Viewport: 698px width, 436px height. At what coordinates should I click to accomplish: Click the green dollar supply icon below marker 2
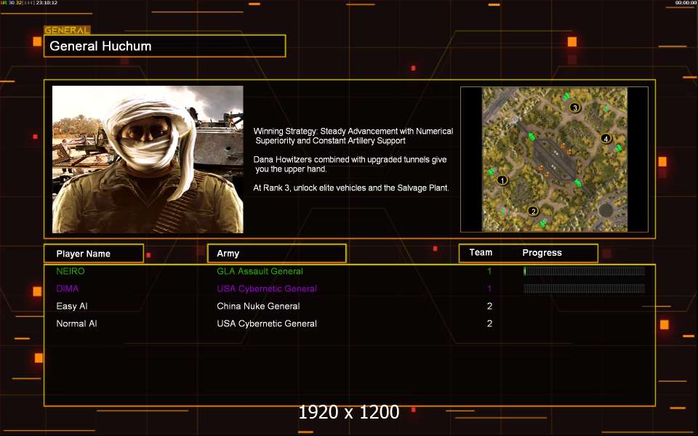pyautogui.click(x=542, y=223)
